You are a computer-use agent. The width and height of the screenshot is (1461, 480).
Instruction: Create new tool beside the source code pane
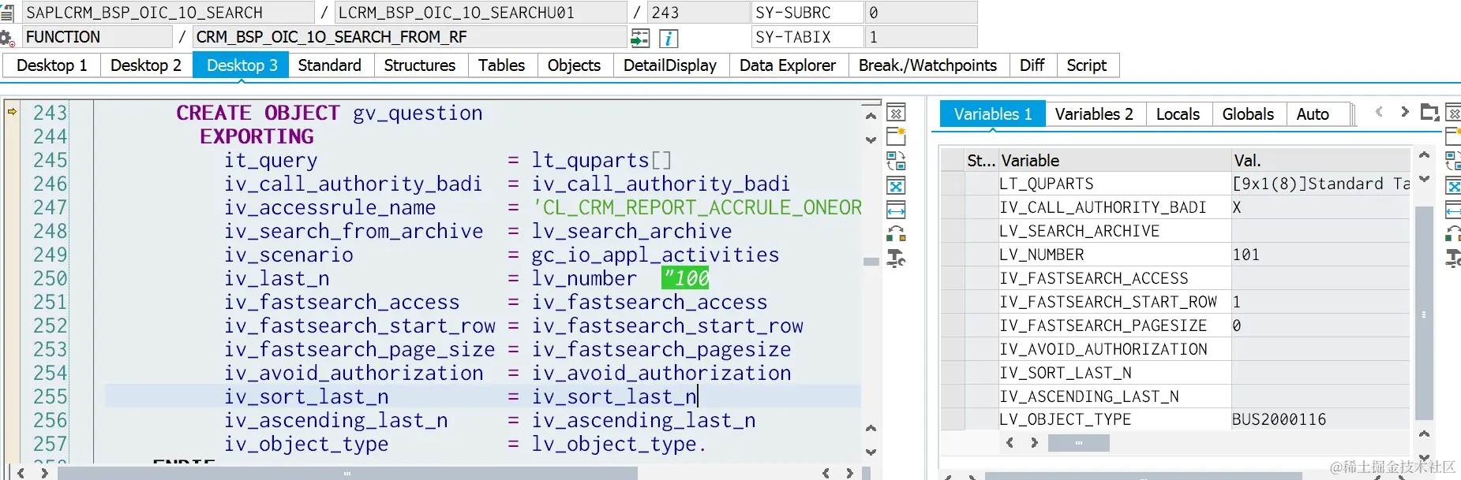click(896, 136)
